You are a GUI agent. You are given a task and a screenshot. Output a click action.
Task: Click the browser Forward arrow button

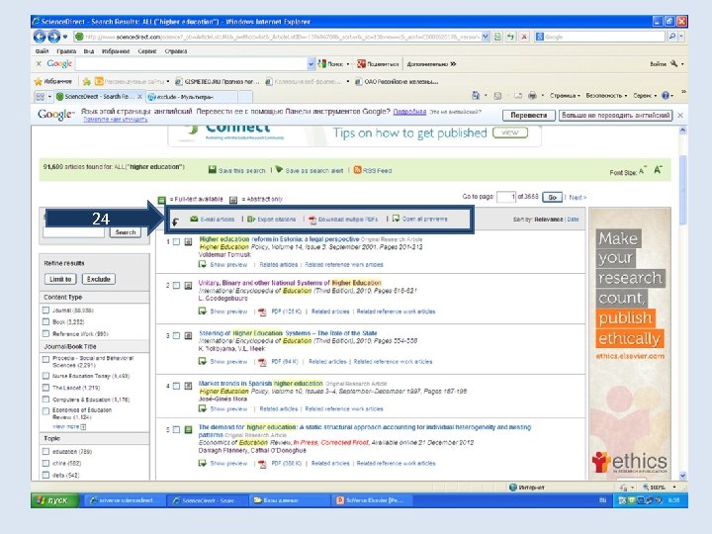pos(54,37)
